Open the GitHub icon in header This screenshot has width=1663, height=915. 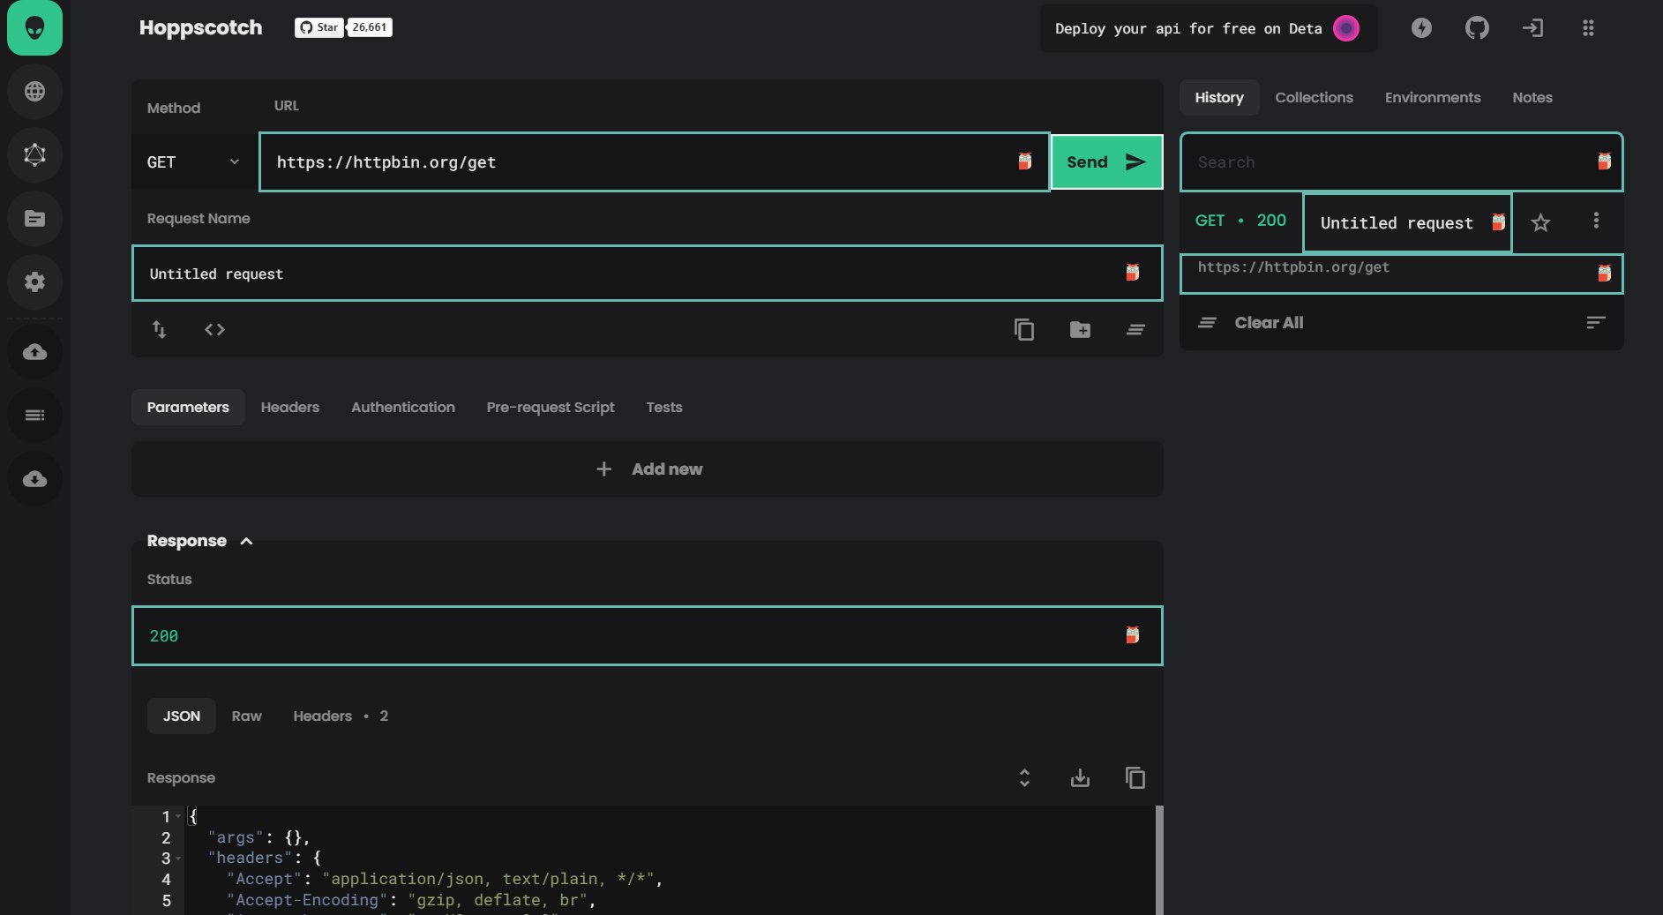[x=1477, y=27]
